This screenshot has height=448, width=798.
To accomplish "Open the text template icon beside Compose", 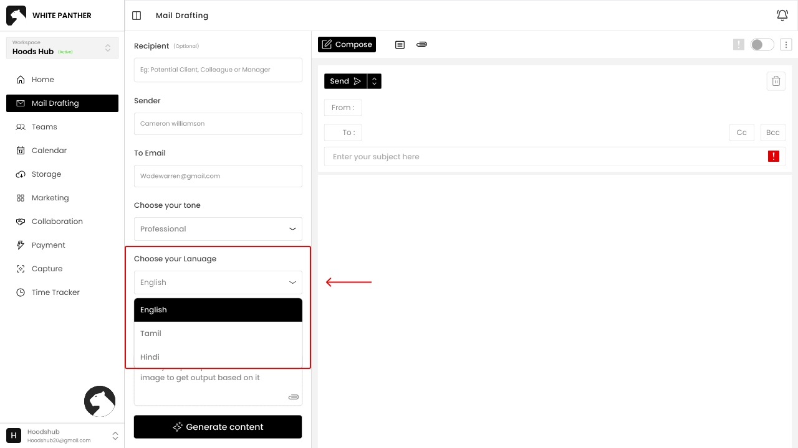I will tap(400, 45).
